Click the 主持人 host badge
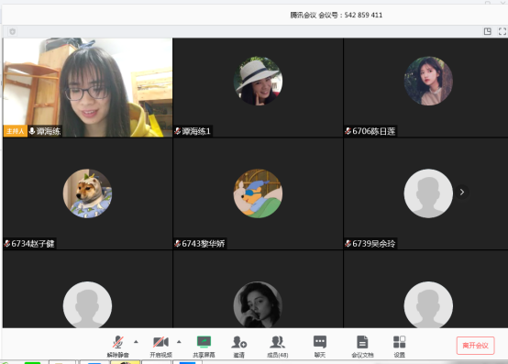 point(16,131)
